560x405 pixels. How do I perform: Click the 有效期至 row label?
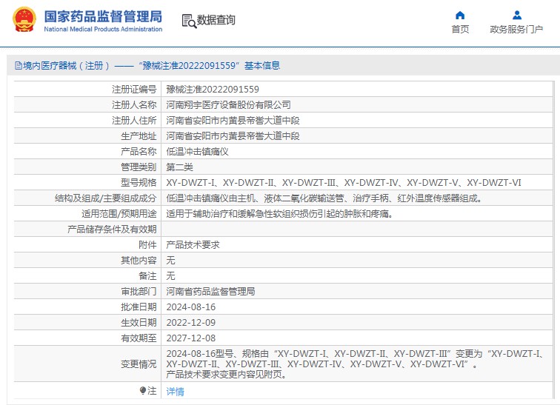coord(139,338)
